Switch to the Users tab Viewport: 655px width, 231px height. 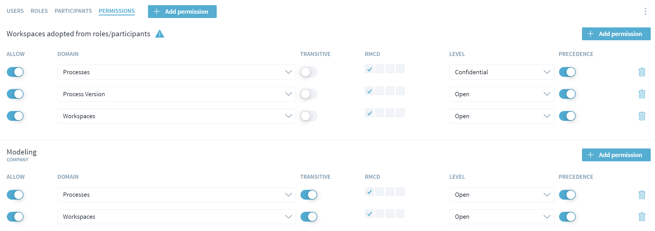pyautogui.click(x=15, y=11)
